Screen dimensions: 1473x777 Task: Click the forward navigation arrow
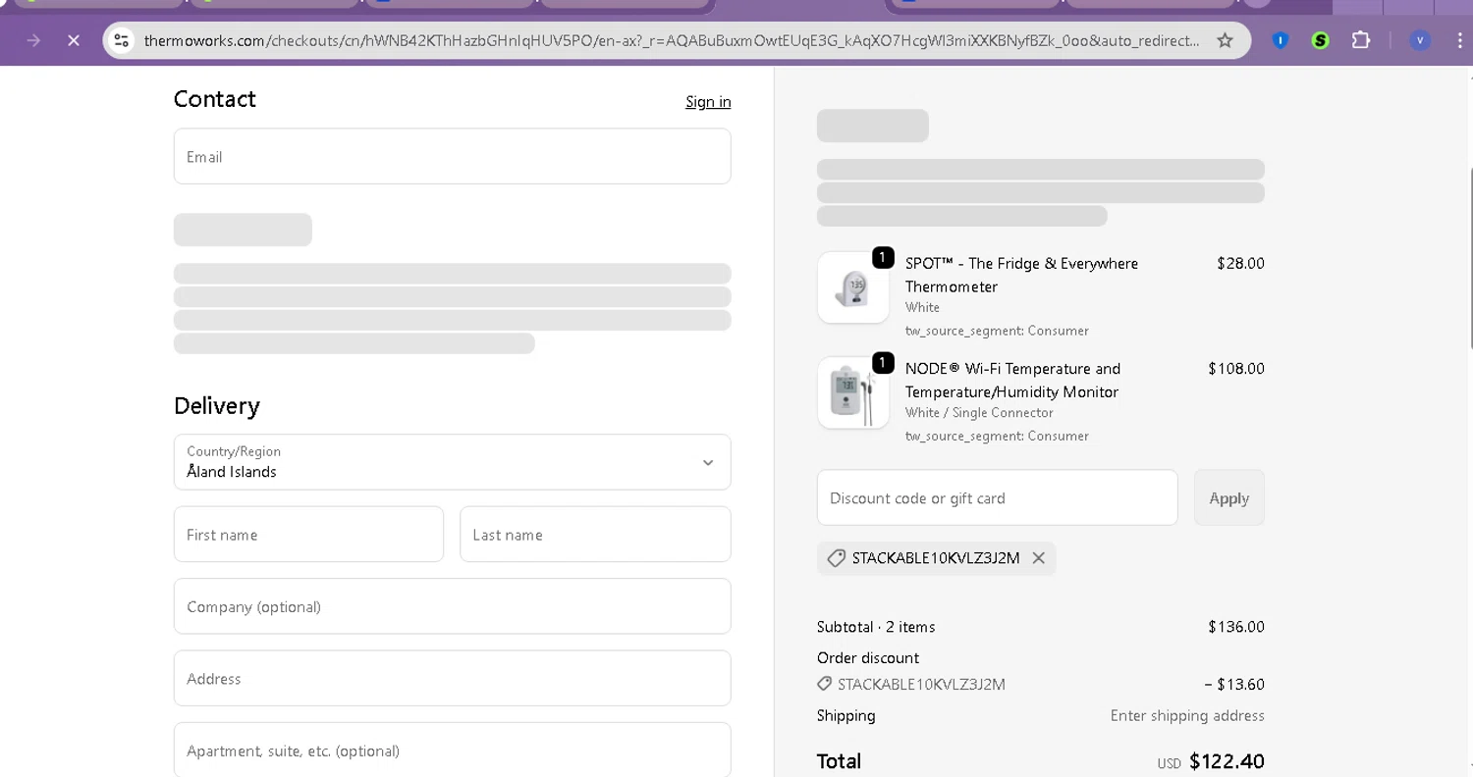coord(33,40)
